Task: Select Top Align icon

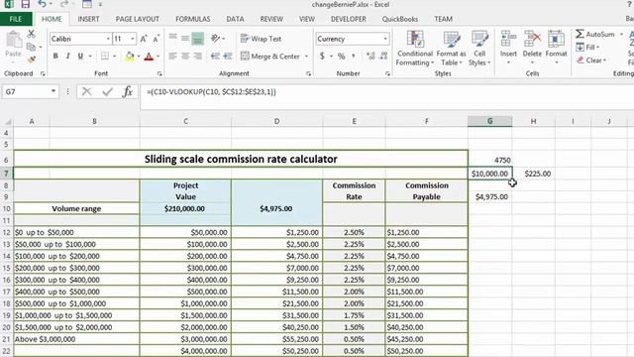Action: (x=172, y=39)
